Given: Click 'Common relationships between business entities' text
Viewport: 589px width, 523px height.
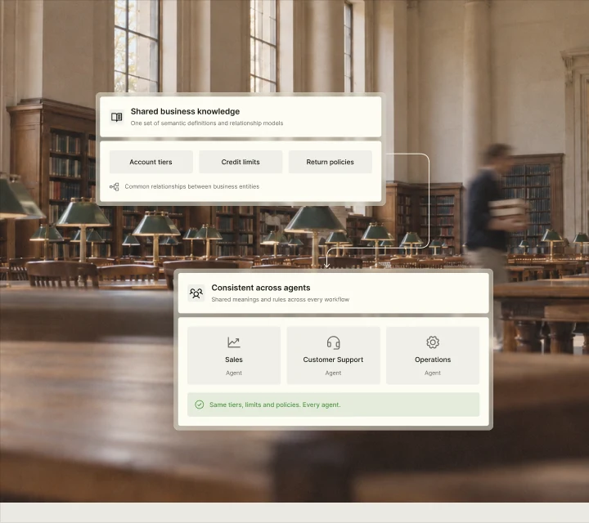Looking at the screenshot, I should (x=192, y=186).
